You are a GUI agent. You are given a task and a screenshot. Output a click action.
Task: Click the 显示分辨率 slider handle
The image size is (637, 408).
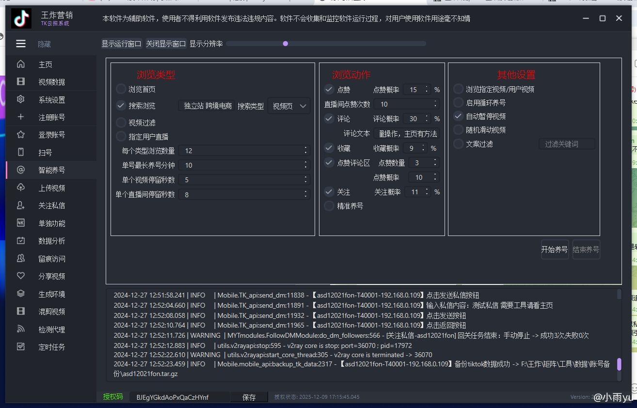tap(286, 44)
